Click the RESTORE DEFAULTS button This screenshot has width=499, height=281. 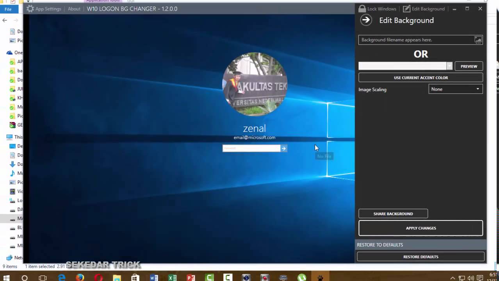[421, 256]
